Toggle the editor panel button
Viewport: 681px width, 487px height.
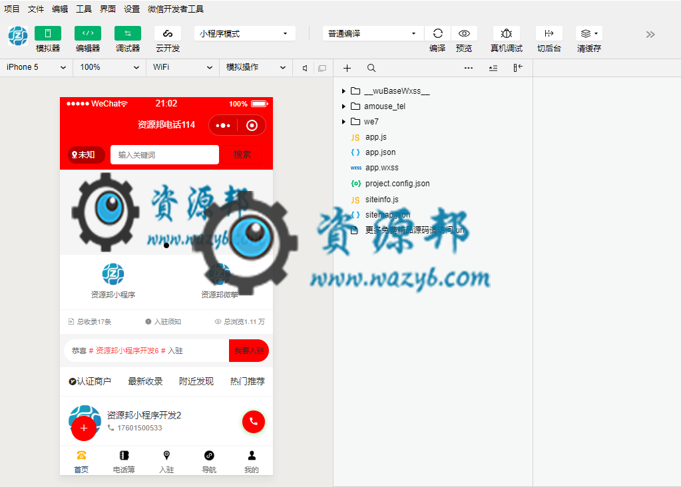tap(88, 33)
